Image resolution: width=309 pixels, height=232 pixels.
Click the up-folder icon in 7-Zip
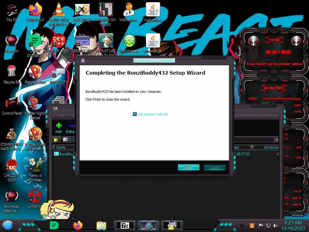56,140
